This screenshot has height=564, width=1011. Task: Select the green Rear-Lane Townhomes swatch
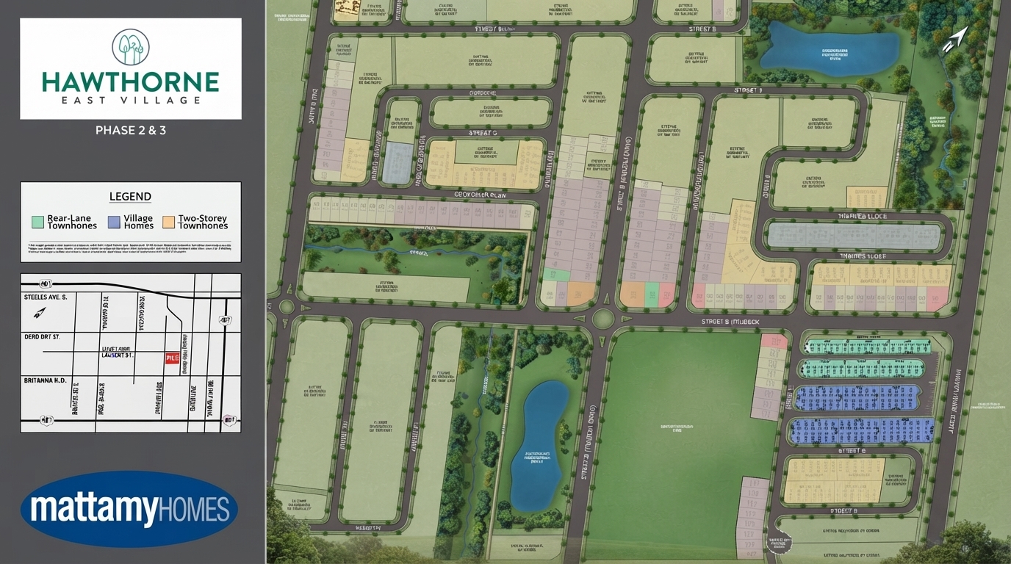37,222
